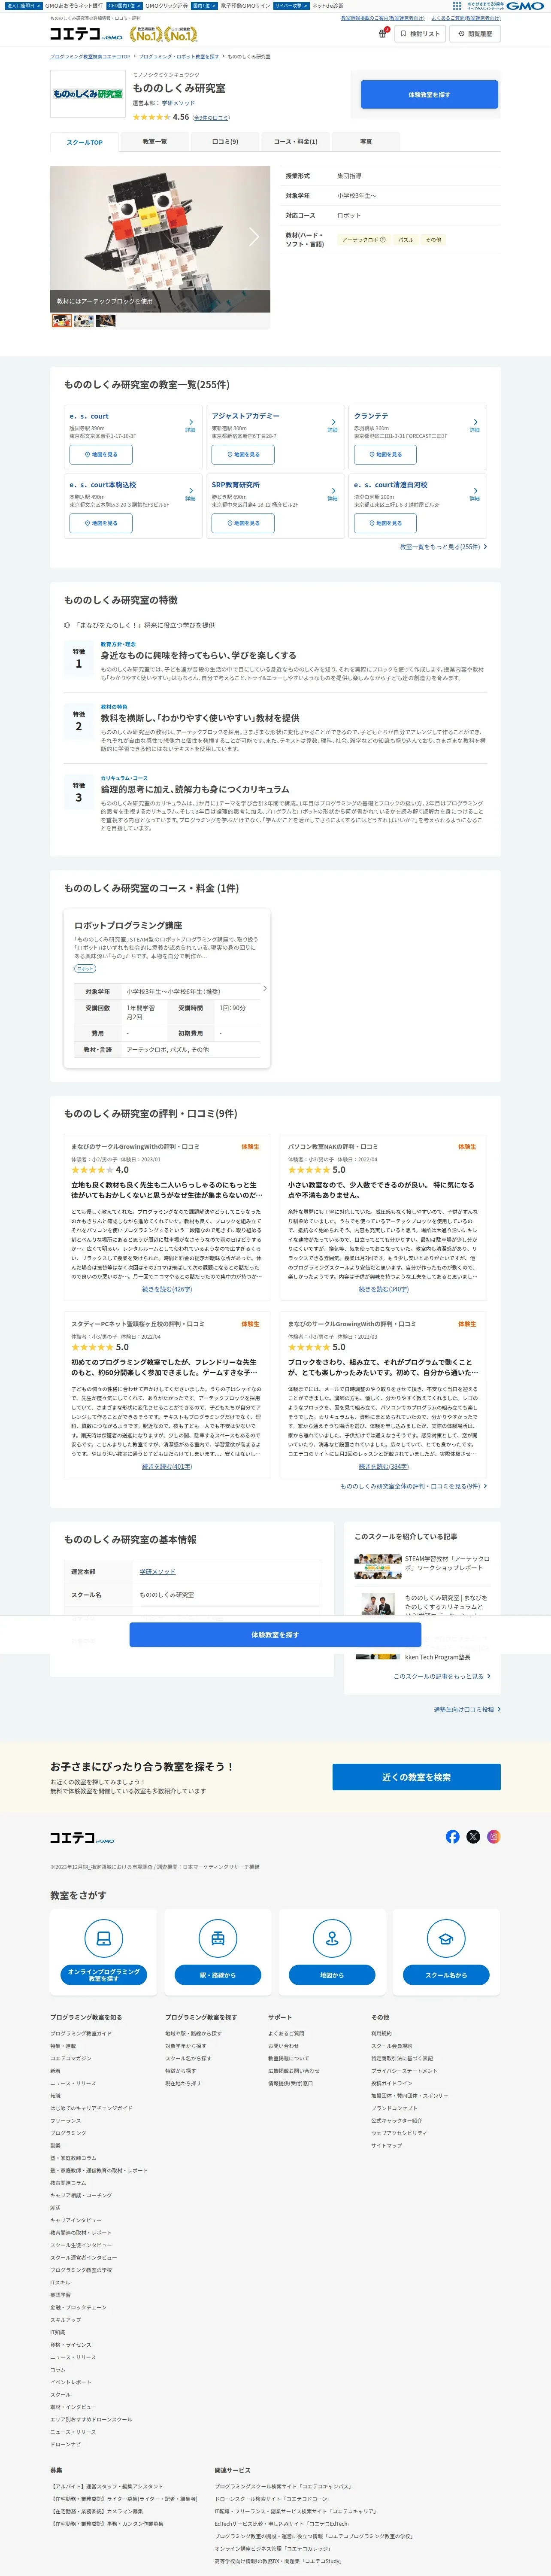Screen dimensions: 551x2576
Task: Click GMOクリック証券 in top bar
Action: point(167,6)
